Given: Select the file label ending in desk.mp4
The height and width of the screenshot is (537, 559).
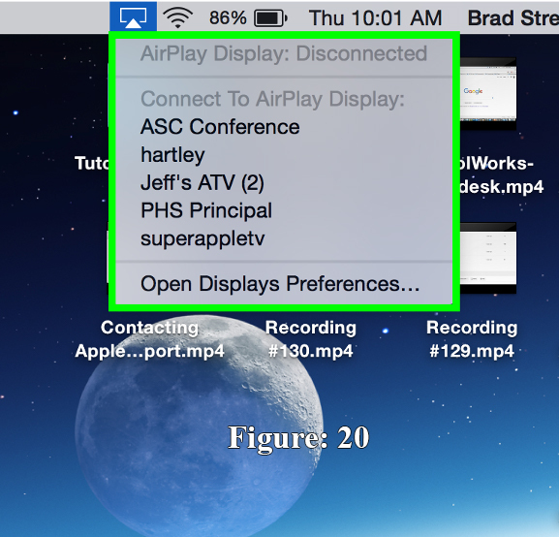Looking at the screenshot, I should (501, 174).
